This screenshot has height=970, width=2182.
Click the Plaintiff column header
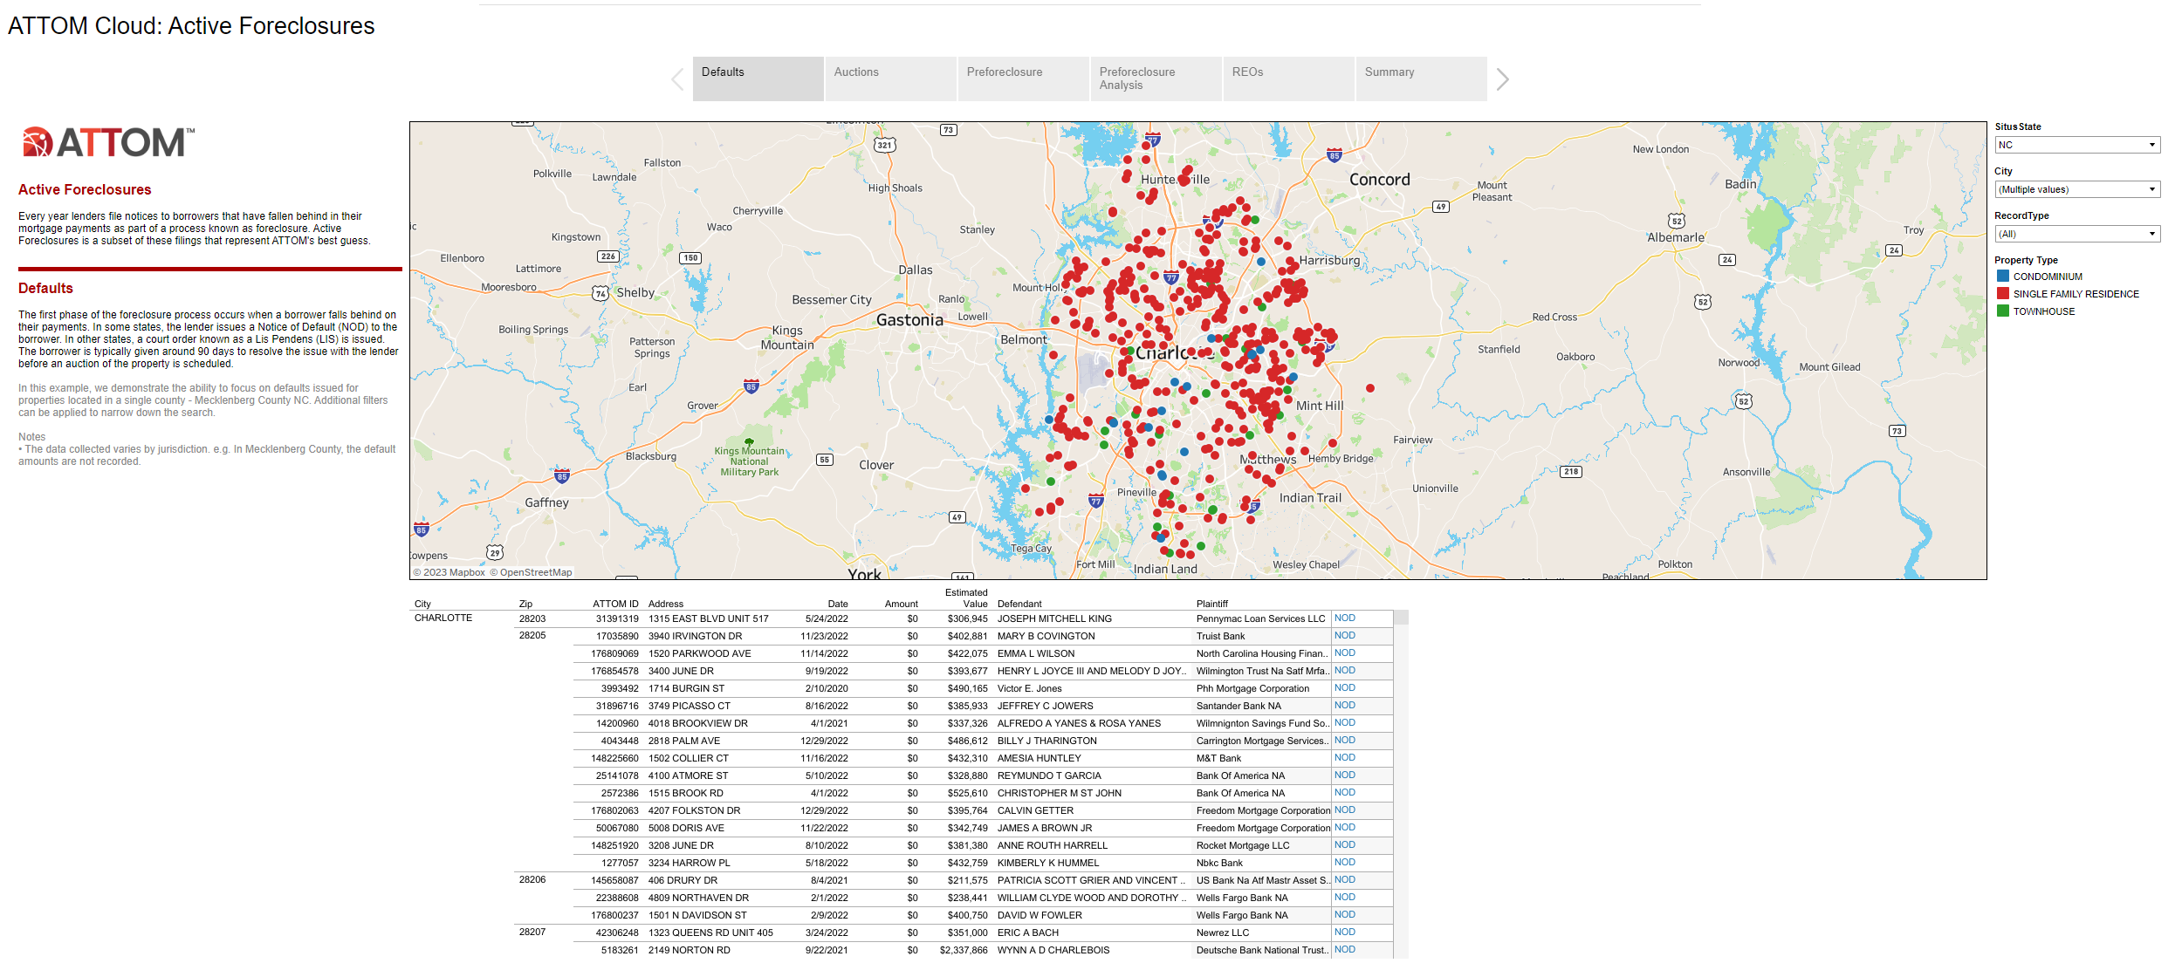tap(1212, 604)
